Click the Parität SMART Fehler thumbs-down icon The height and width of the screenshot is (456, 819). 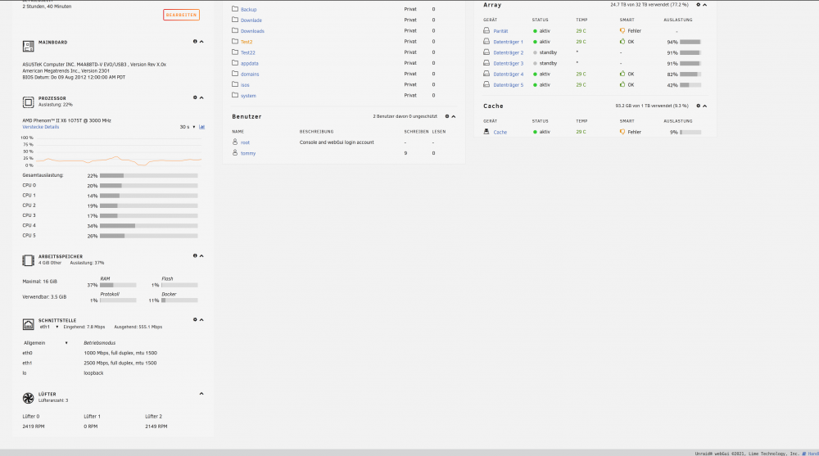[x=622, y=30]
